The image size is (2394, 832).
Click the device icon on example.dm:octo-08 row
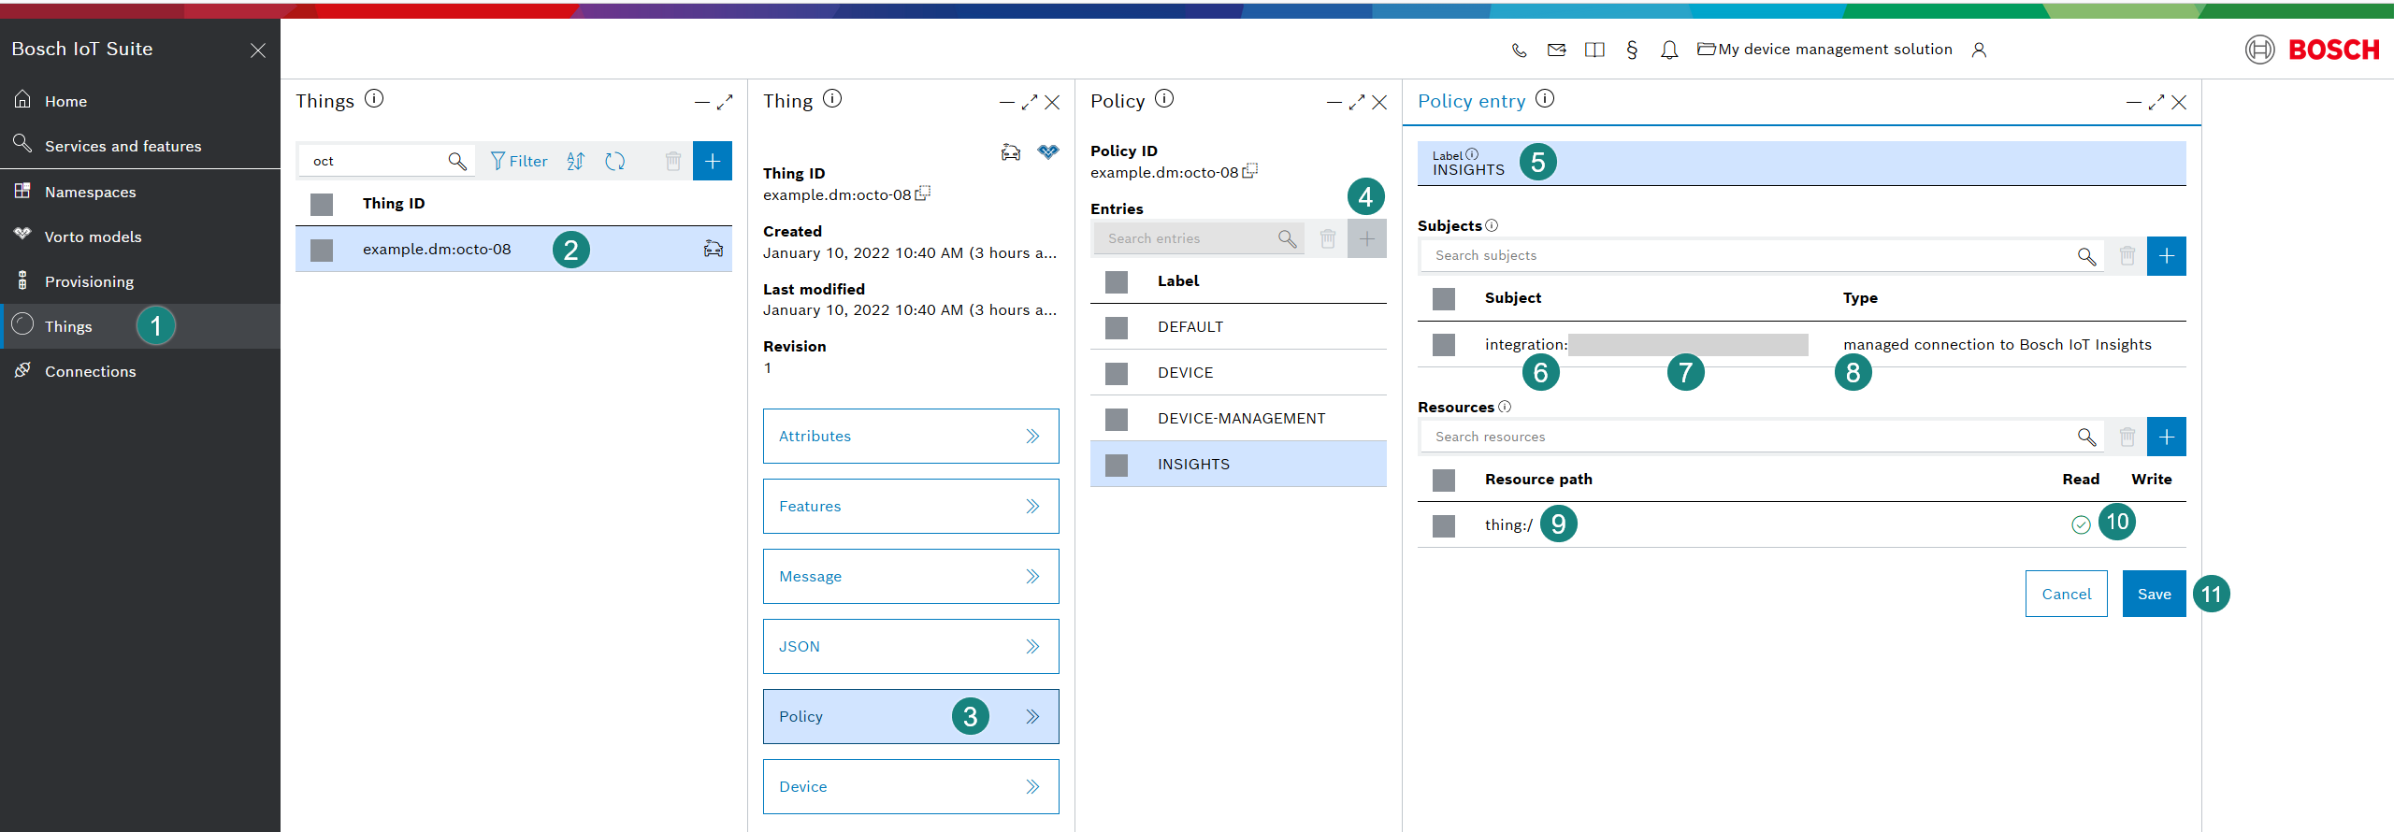tap(714, 249)
